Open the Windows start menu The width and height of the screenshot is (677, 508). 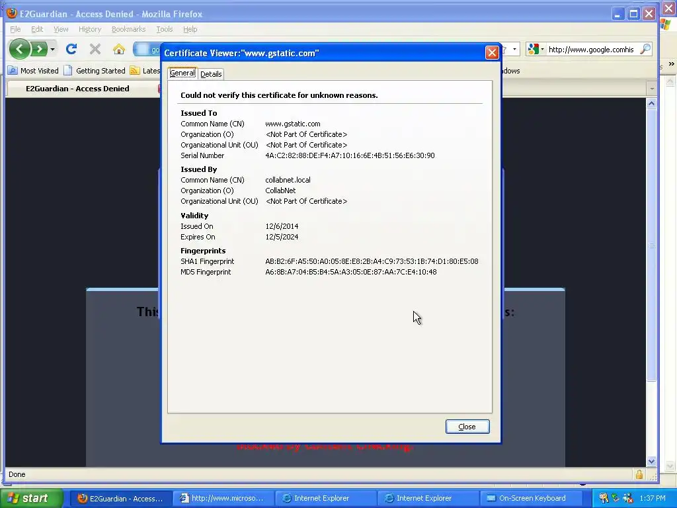tap(31, 498)
